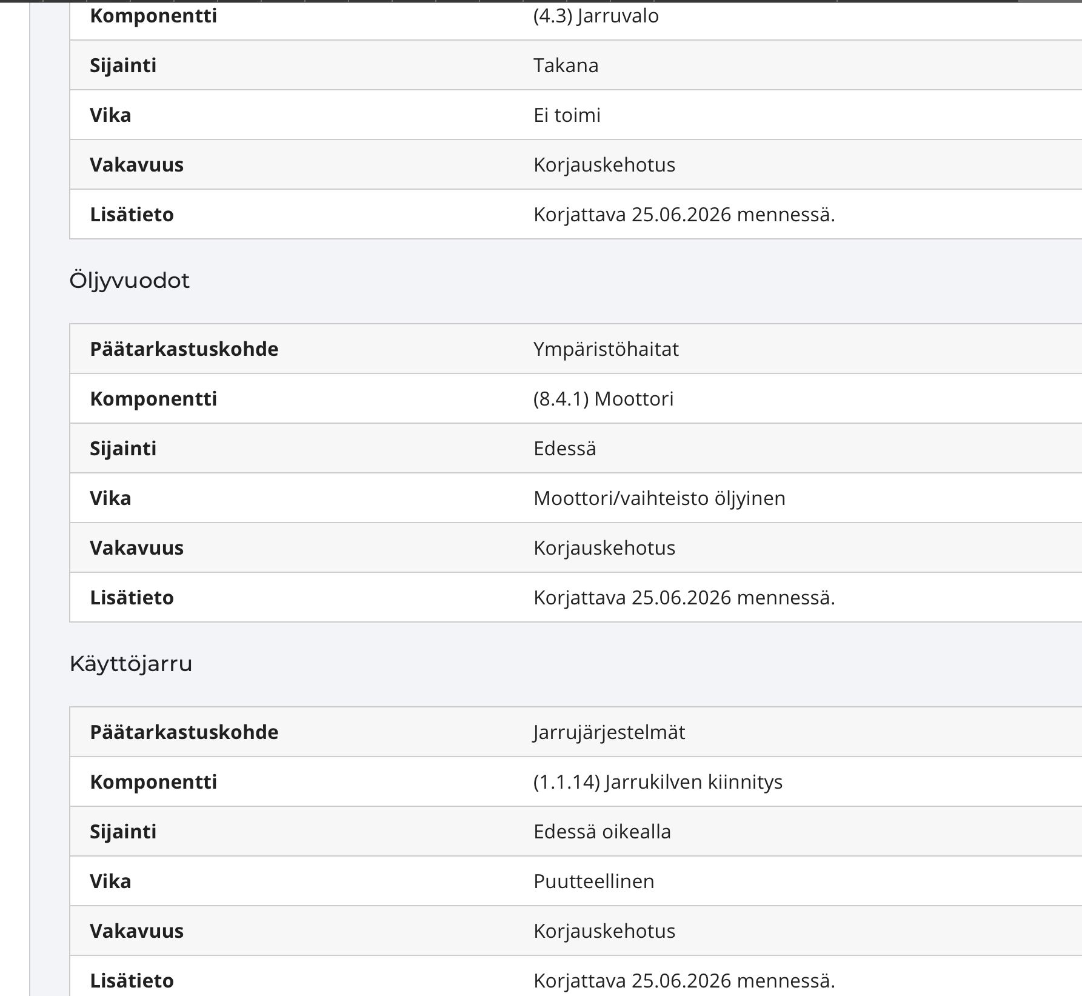This screenshot has width=1082, height=996.
Task: Click the Käyttöjarru section heading
Action: coord(131,664)
